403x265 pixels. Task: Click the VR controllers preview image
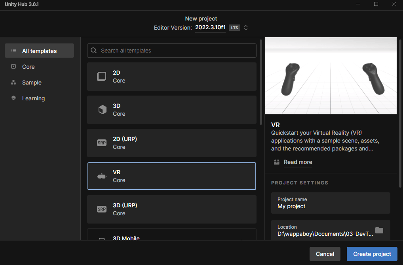click(x=331, y=75)
